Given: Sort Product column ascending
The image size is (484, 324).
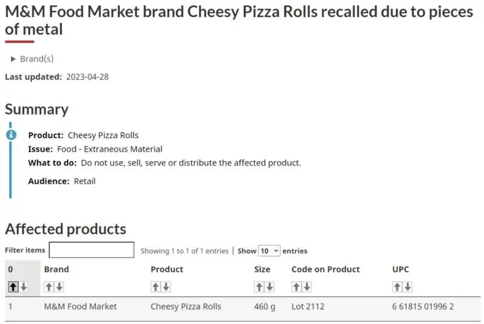Looking at the screenshot, I should tap(155, 287).
